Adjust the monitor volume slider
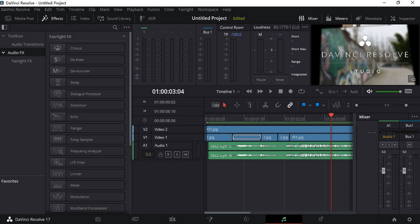The image size is (420, 224). [x=388, y=91]
